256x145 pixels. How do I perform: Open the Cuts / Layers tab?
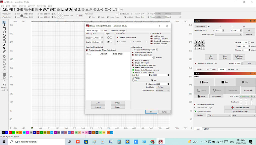click(211, 69)
